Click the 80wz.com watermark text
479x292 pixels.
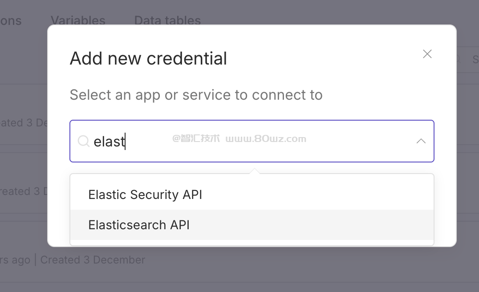pyautogui.click(x=266, y=138)
